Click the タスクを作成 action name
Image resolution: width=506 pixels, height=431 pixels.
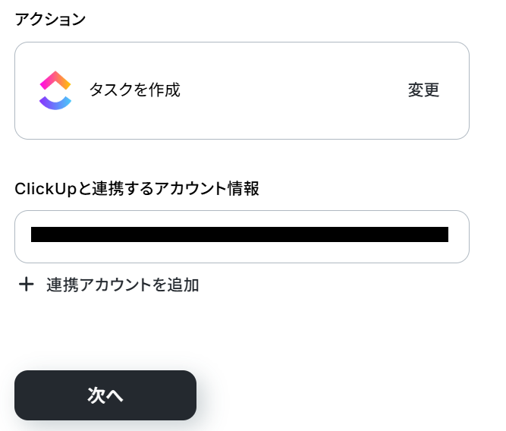coord(135,90)
